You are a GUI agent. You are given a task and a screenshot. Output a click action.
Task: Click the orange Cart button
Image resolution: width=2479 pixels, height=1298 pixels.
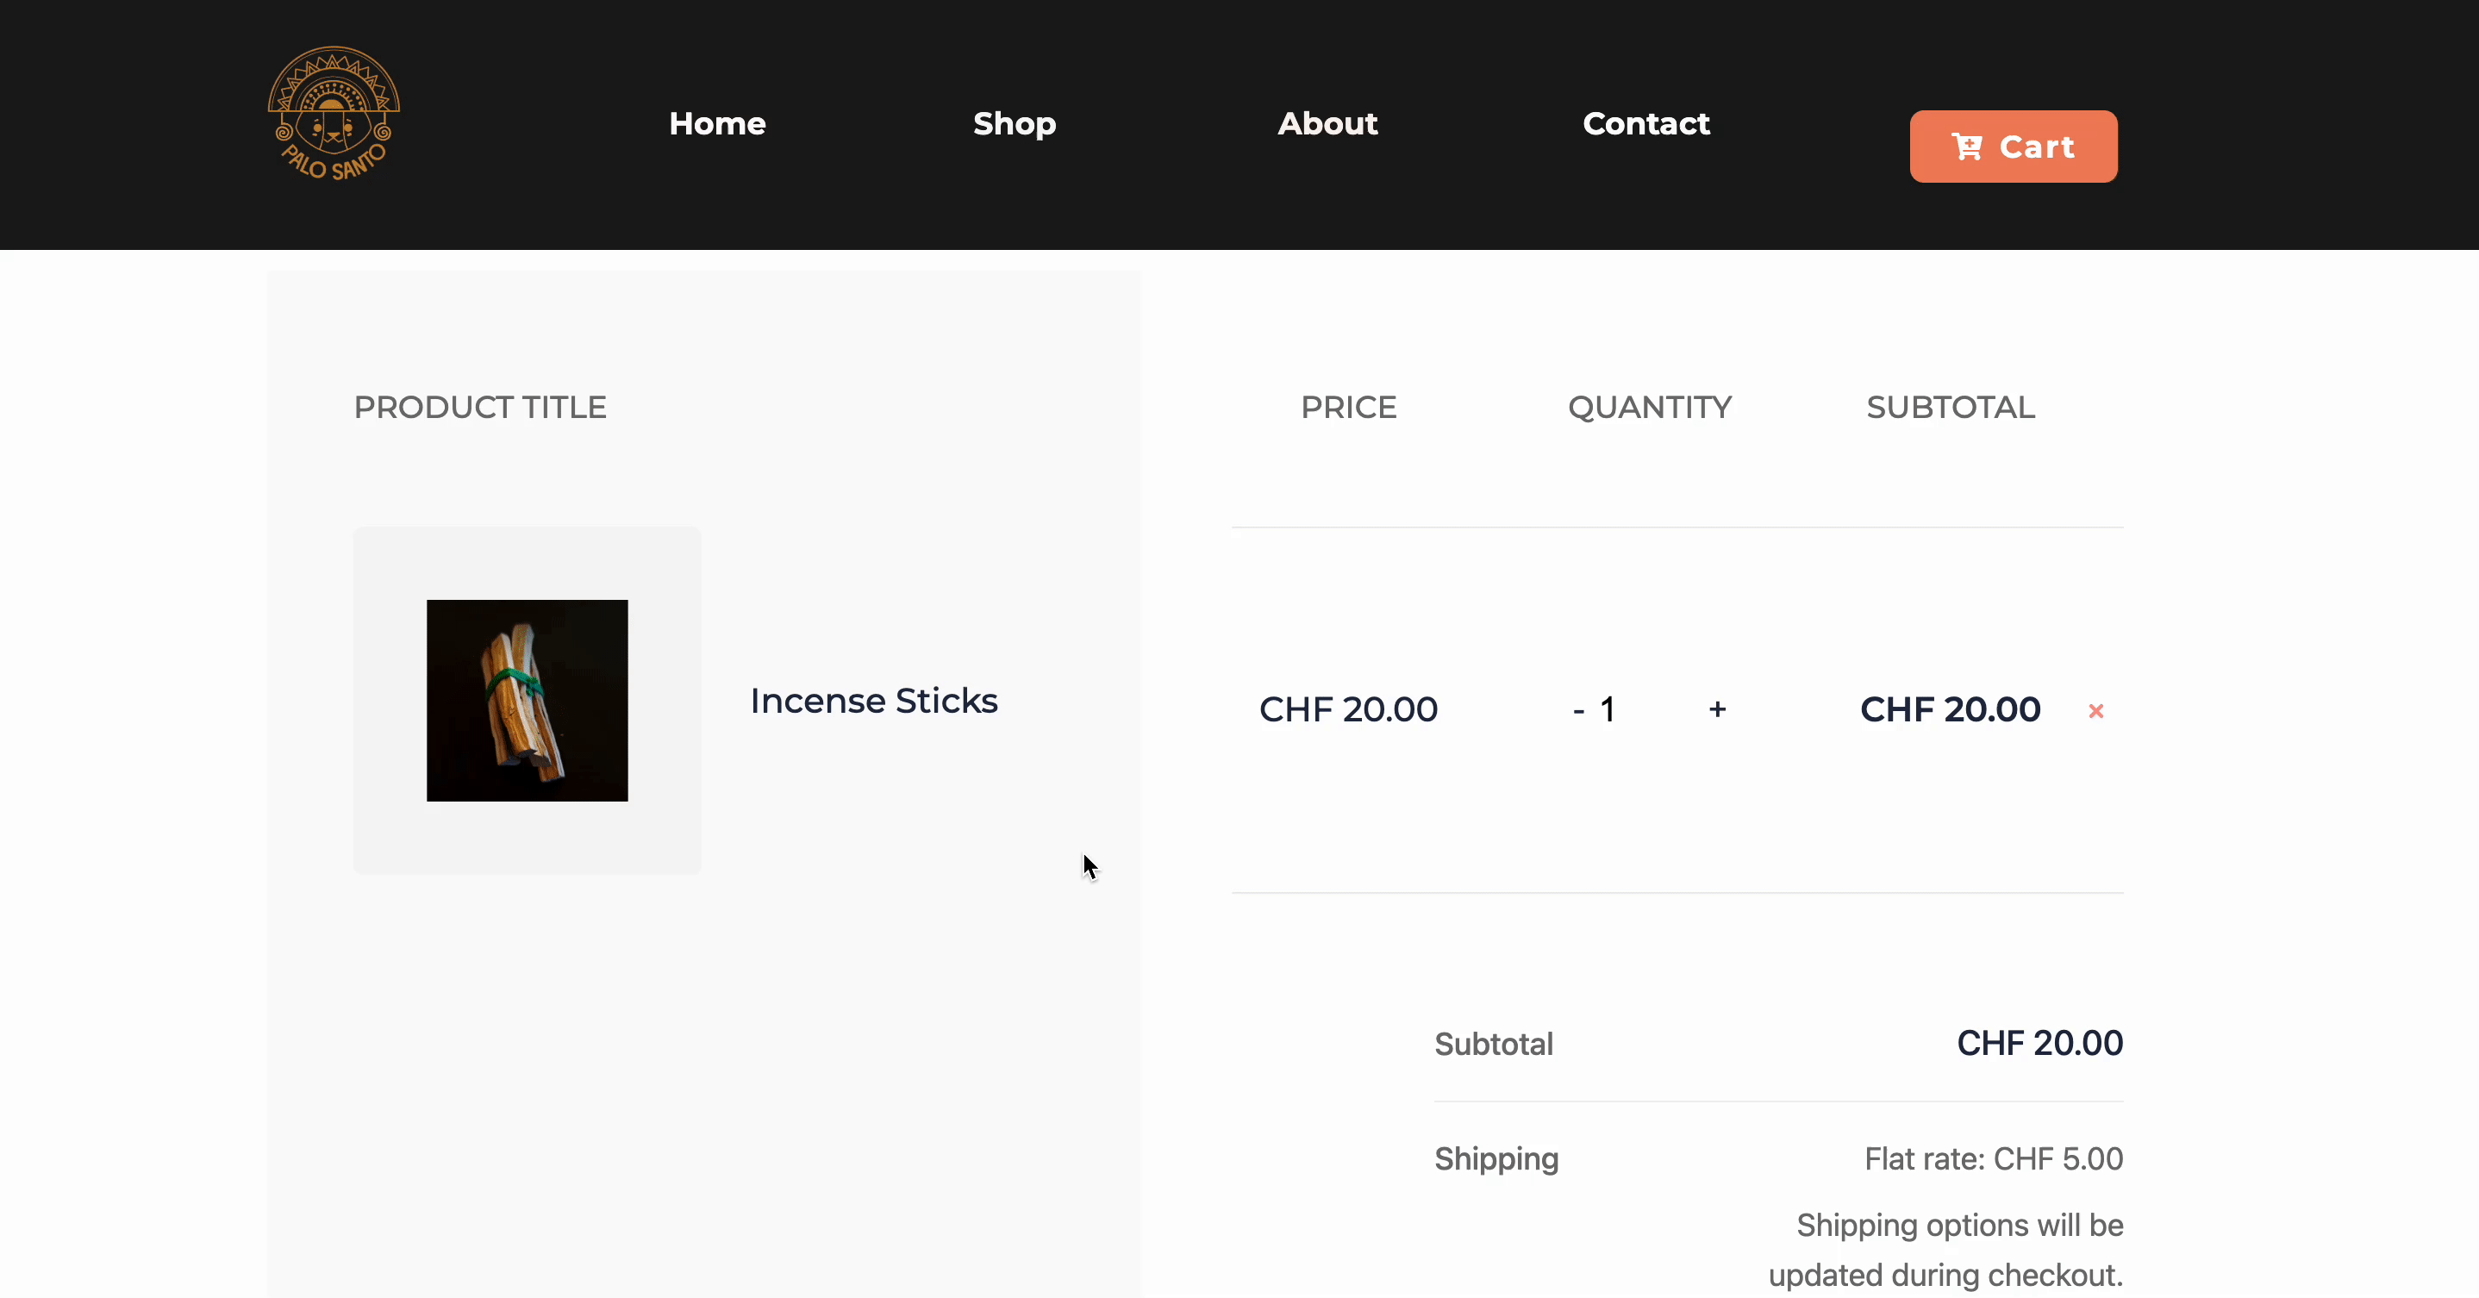pos(2014,147)
